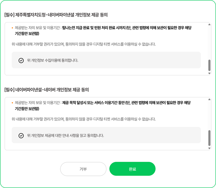Click the scrollbar thumb in the 제주특별자치도청 terms box

209,65
